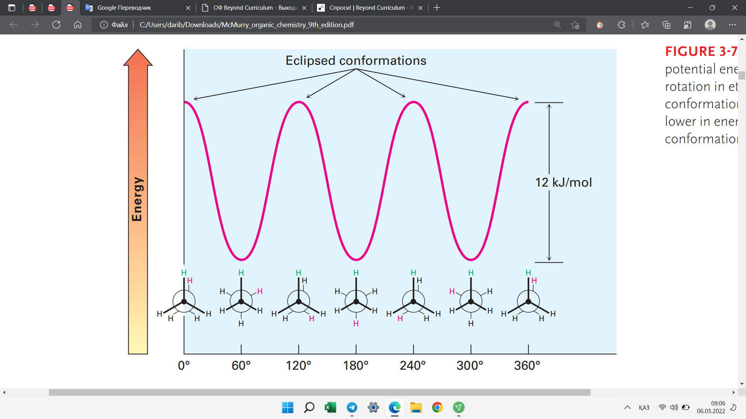Viewport: 746px width, 419px height.
Task: Click the profile avatar icon
Action: (710, 25)
